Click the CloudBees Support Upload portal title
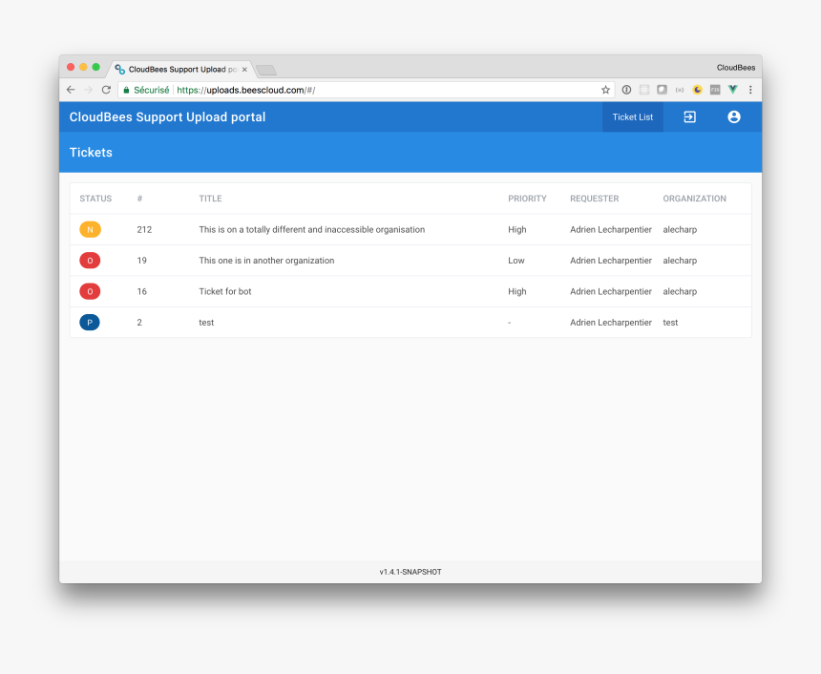This screenshot has width=821, height=674. 167,116
